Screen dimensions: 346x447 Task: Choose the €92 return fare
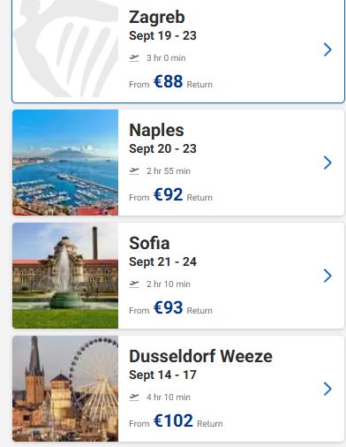tap(169, 194)
